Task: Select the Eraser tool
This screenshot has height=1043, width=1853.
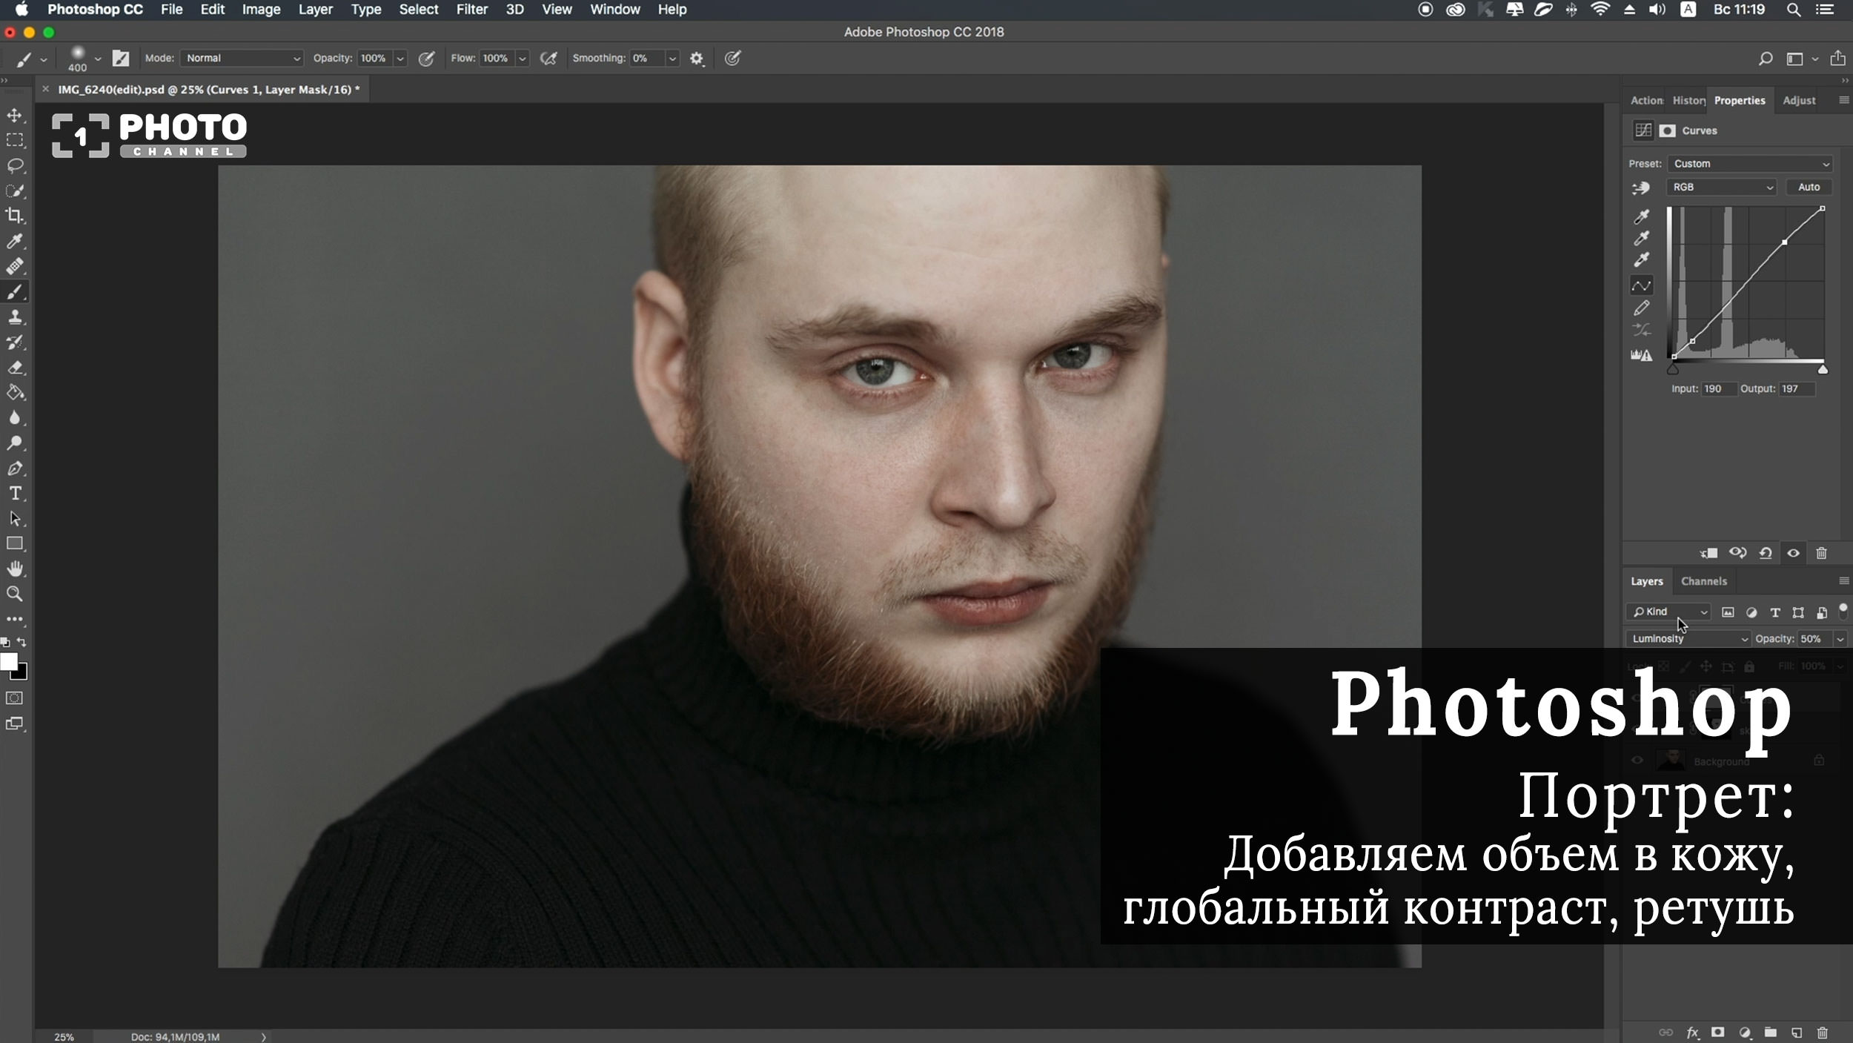Action: [15, 368]
